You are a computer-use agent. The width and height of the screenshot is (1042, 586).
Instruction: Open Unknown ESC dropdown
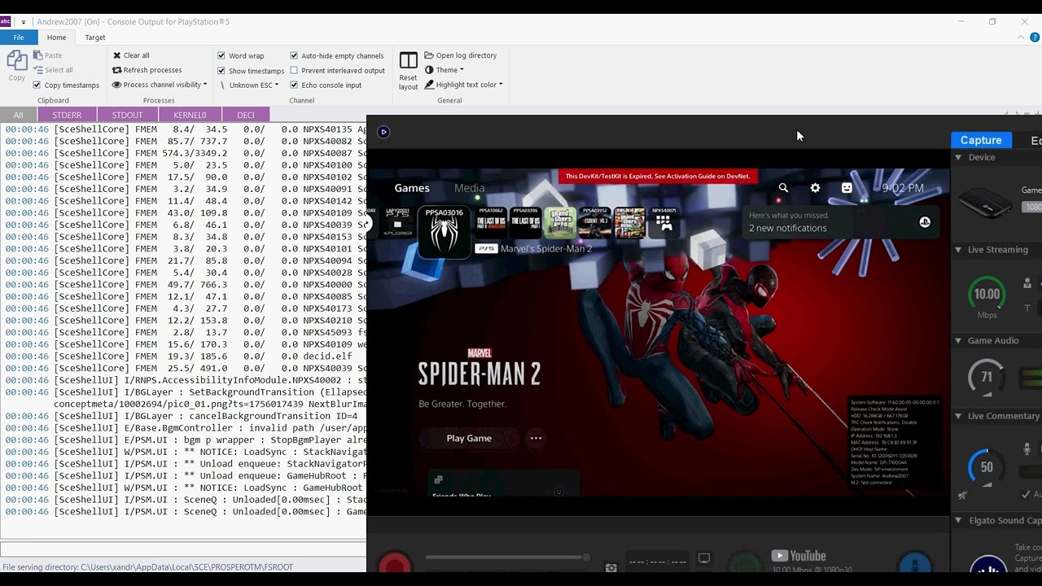pos(249,85)
